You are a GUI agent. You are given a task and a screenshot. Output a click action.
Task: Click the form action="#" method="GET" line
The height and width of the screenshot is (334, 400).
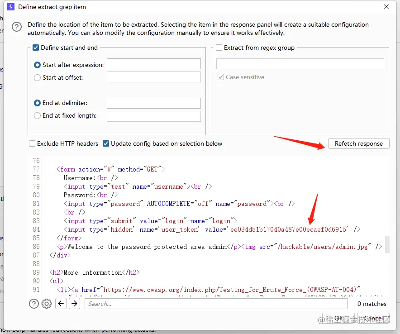pyautogui.click(x=111, y=169)
